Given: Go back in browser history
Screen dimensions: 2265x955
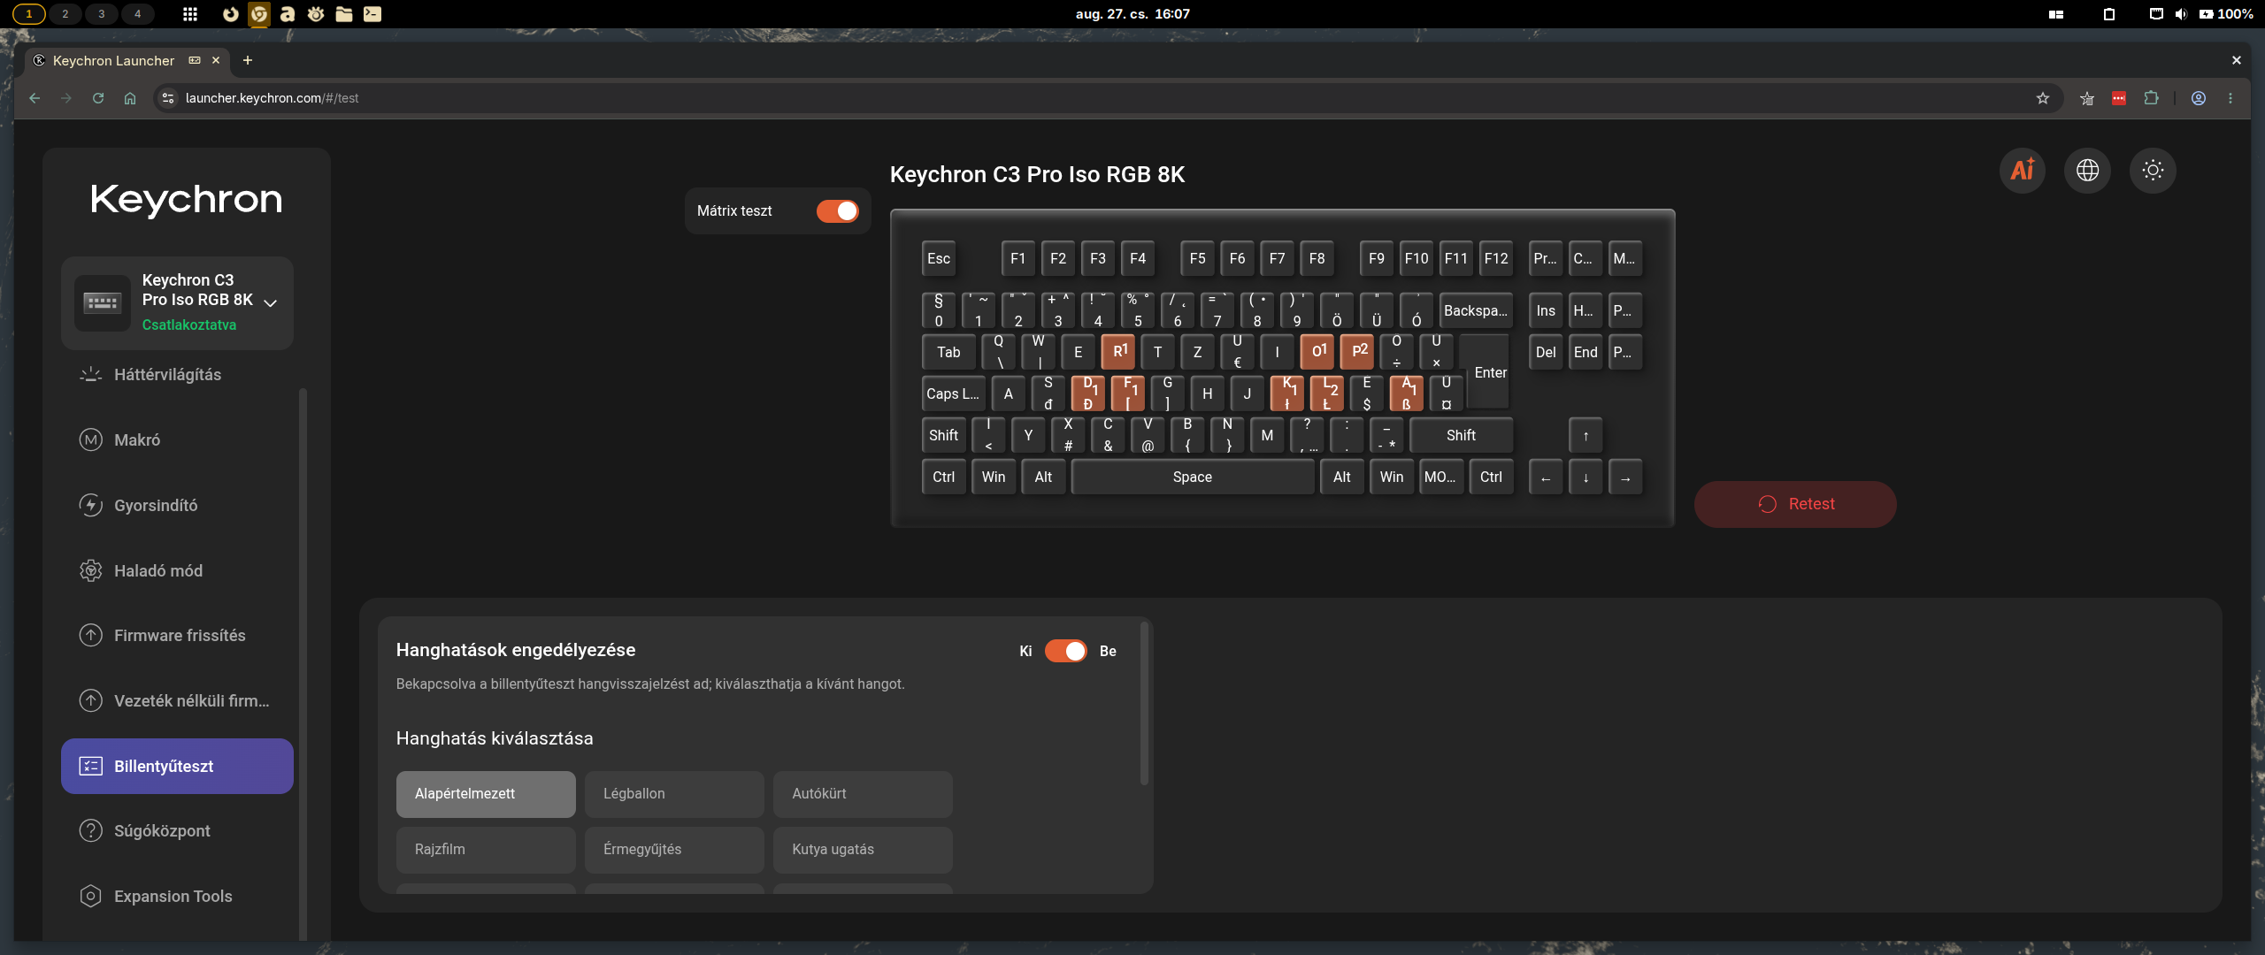Looking at the screenshot, I should tap(35, 98).
